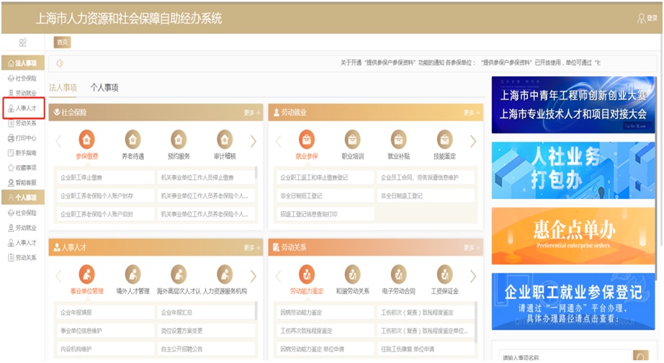Switch to the 个人事项 tab
664x363 pixels.
104,87
